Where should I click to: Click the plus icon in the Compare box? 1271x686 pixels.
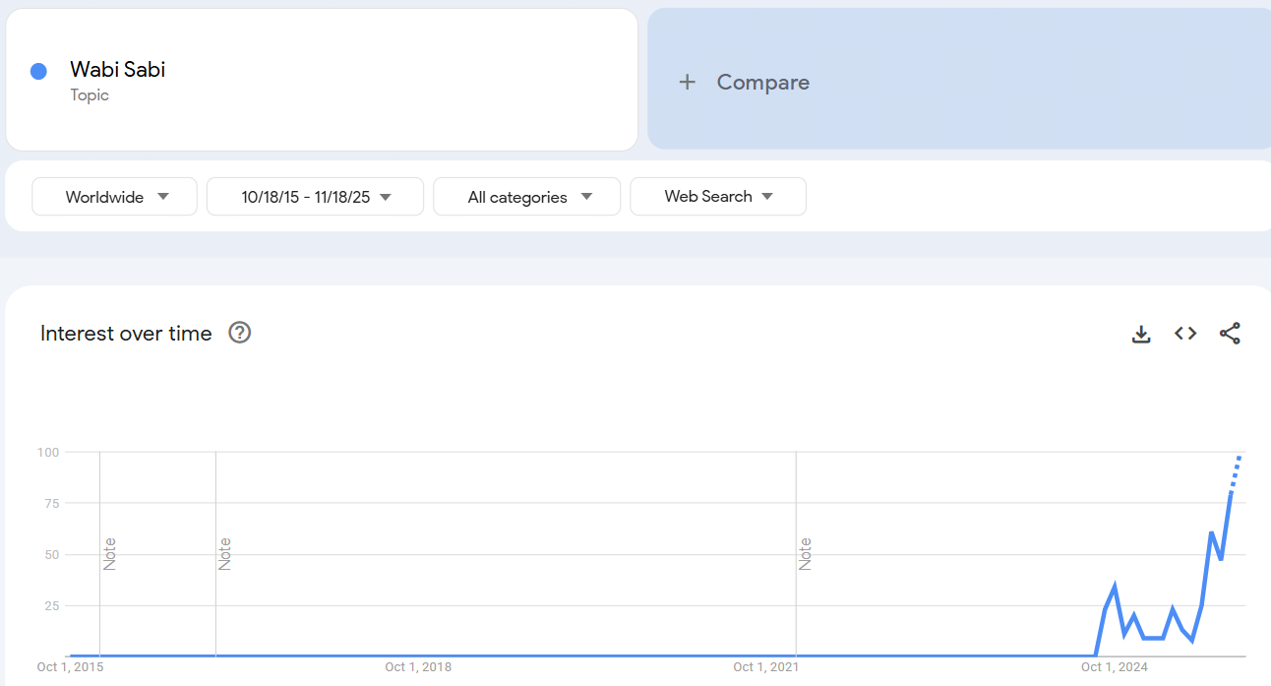[x=688, y=83]
